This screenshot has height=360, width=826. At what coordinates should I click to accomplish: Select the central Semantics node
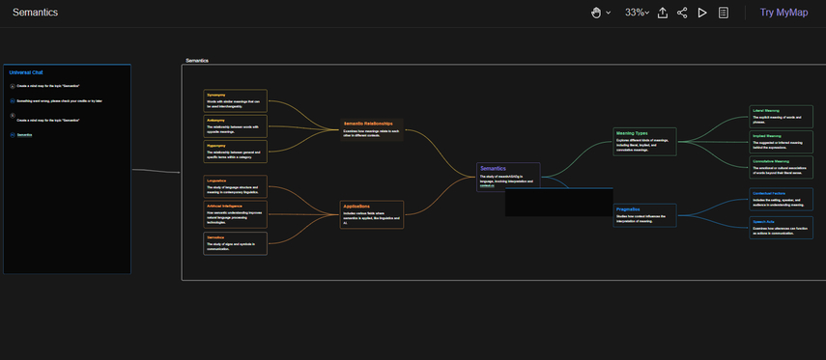pos(508,177)
